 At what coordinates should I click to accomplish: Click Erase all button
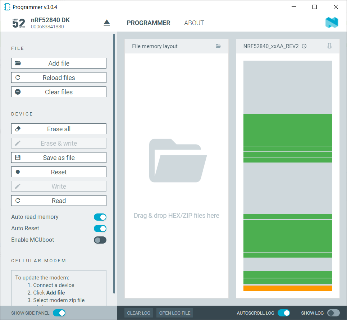(x=59, y=129)
